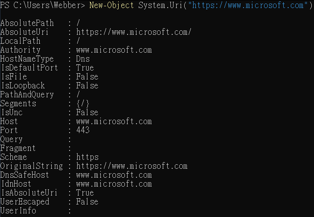Click the IsDefaultPort True value
Screen dimensions: 314x217
[85, 68]
